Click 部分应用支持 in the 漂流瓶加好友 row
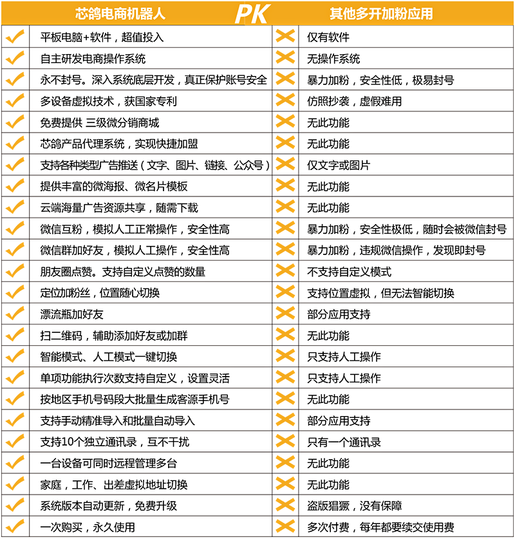The image size is (515, 539). [x=339, y=314]
